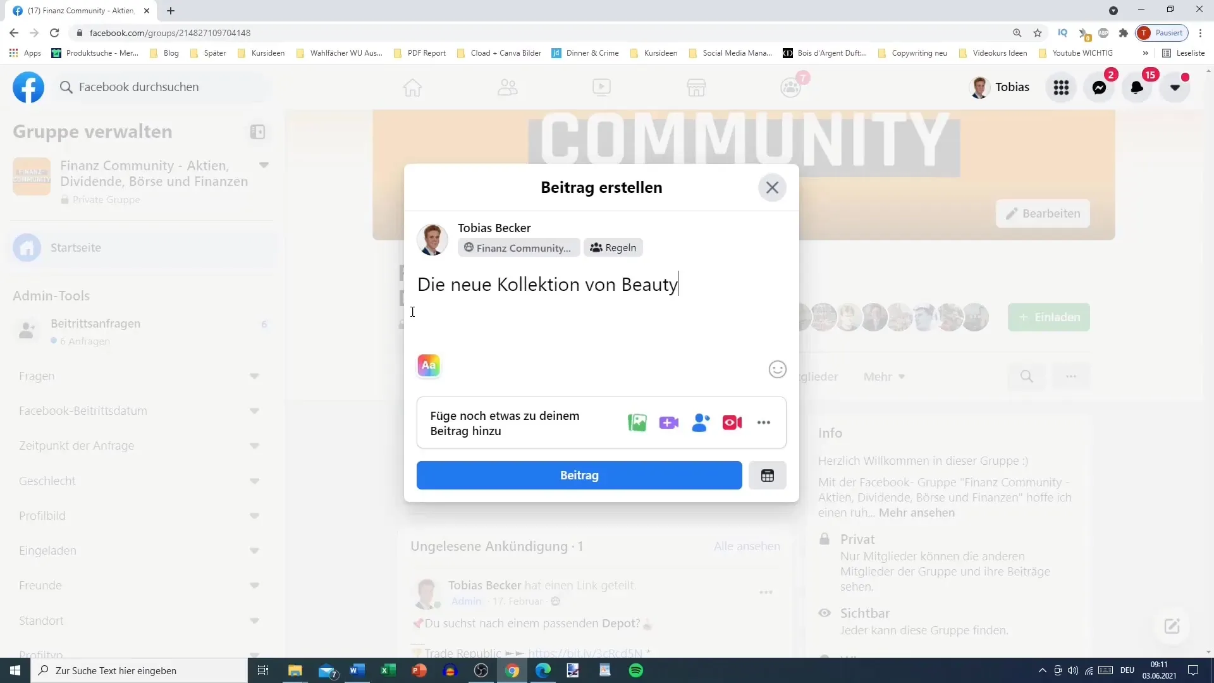This screenshot has height=683, width=1214.
Task: Open the notifications bell
Action: point(1137,87)
